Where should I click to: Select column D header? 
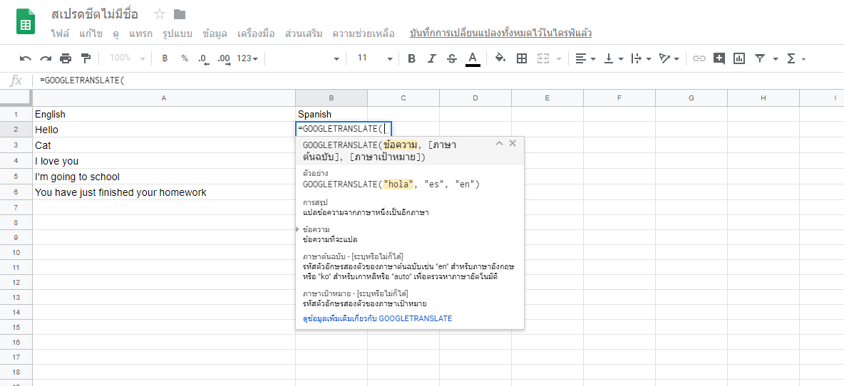tap(475, 98)
